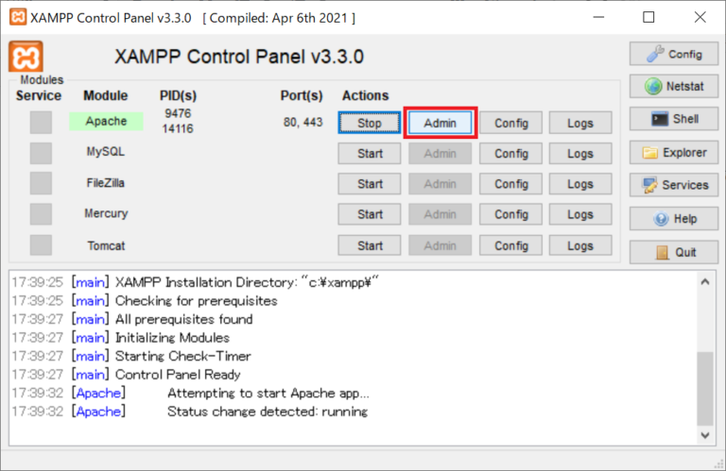Open Config with wrench icon on right
This screenshot has height=471, width=726.
click(672, 54)
